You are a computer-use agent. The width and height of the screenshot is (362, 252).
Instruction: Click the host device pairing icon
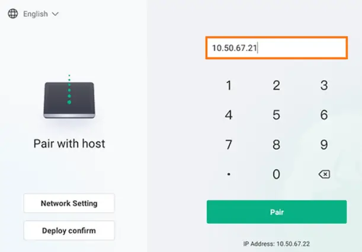pyautogui.click(x=69, y=98)
